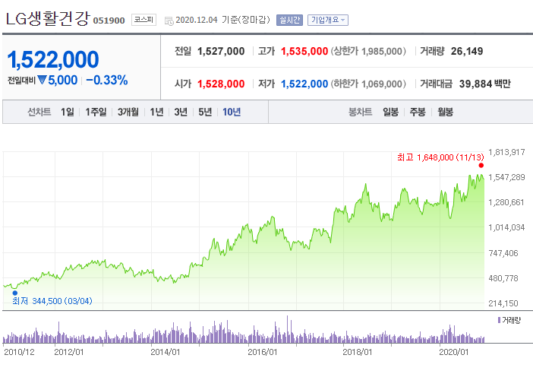Click the 2020.12.04 기준(장마감) date text
This screenshot has height=374, width=533.
(x=222, y=20)
